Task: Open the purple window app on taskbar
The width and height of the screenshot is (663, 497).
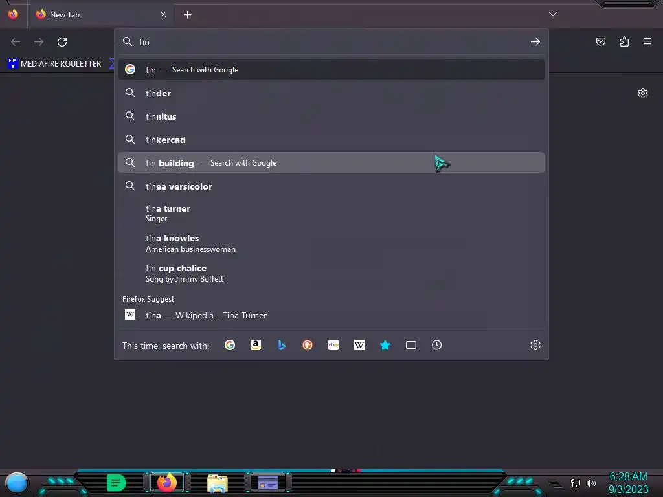Action: tap(268, 483)
